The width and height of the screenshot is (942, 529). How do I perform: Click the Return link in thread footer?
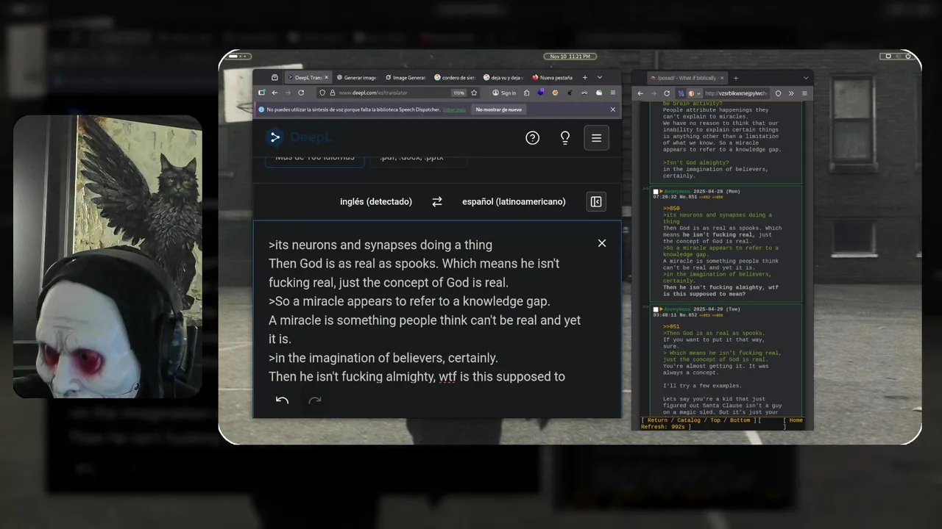[x=657, y=420]
